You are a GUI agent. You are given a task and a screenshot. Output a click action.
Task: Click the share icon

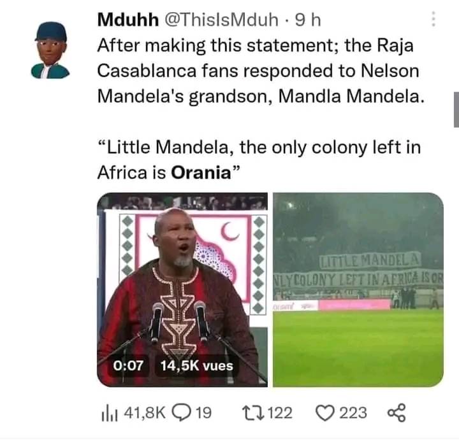(x=396, y=413)
